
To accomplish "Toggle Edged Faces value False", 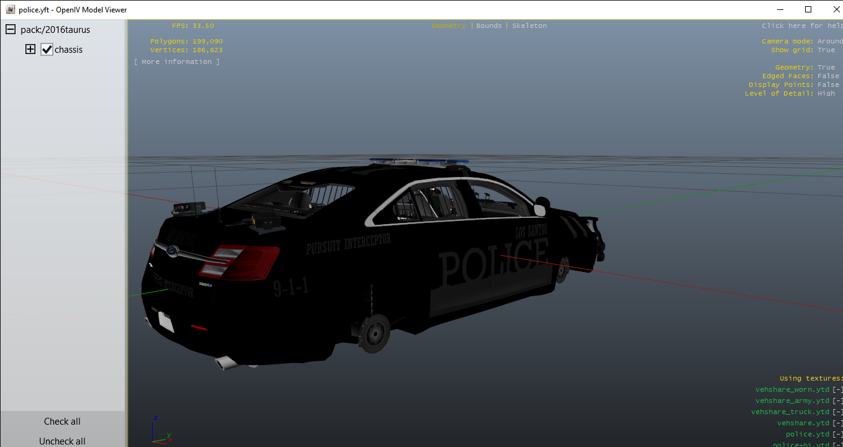I will (x=828, y=76).
